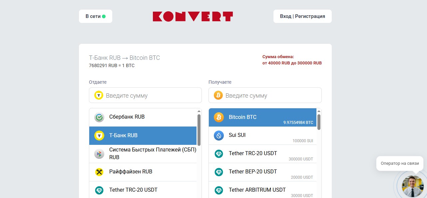Click the Sui droplet icon

pyautogui.click(x=219, y=136)
